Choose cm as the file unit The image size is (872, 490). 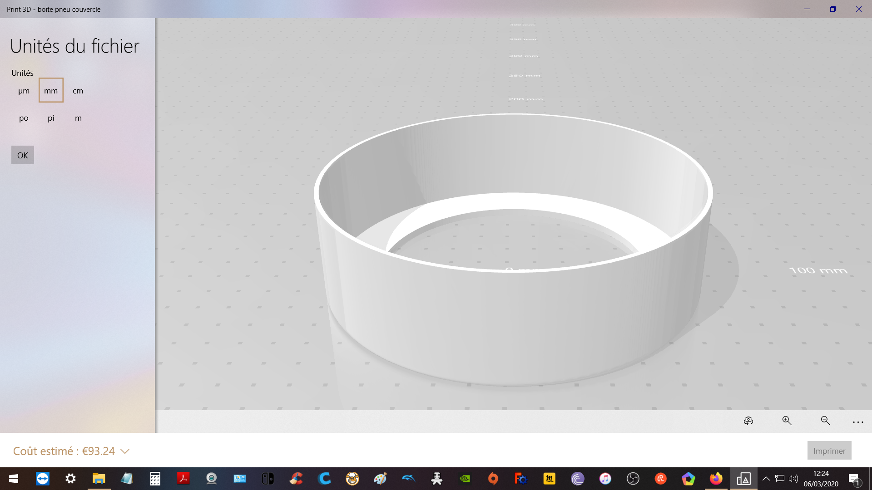point(78,91)
